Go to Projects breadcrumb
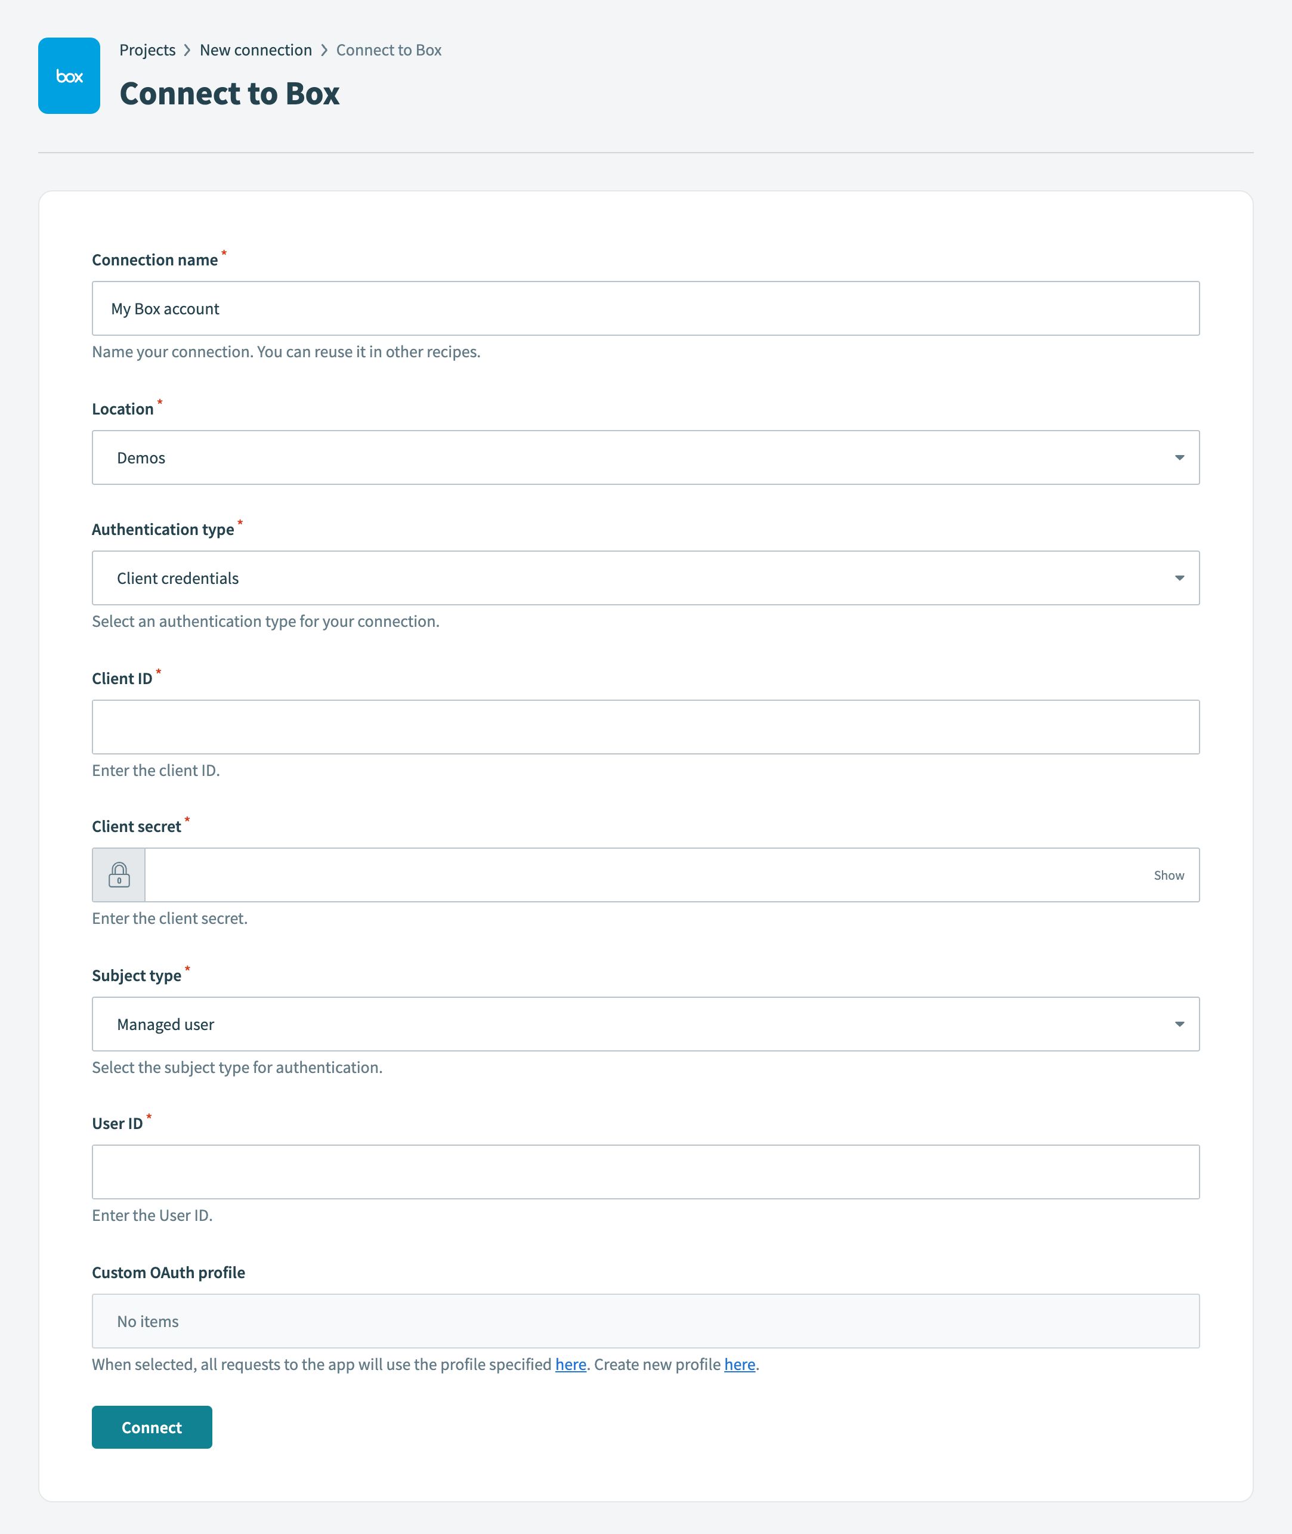This screenshot has height=1534, width=1292. point(147,50)
